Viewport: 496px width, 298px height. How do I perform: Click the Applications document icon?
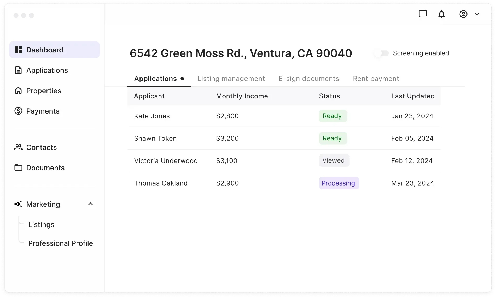pyautogui.click(x=18, y=70)
